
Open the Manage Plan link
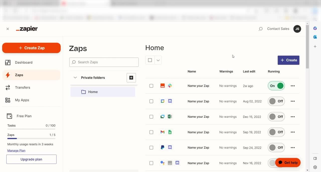coord(16,150)
